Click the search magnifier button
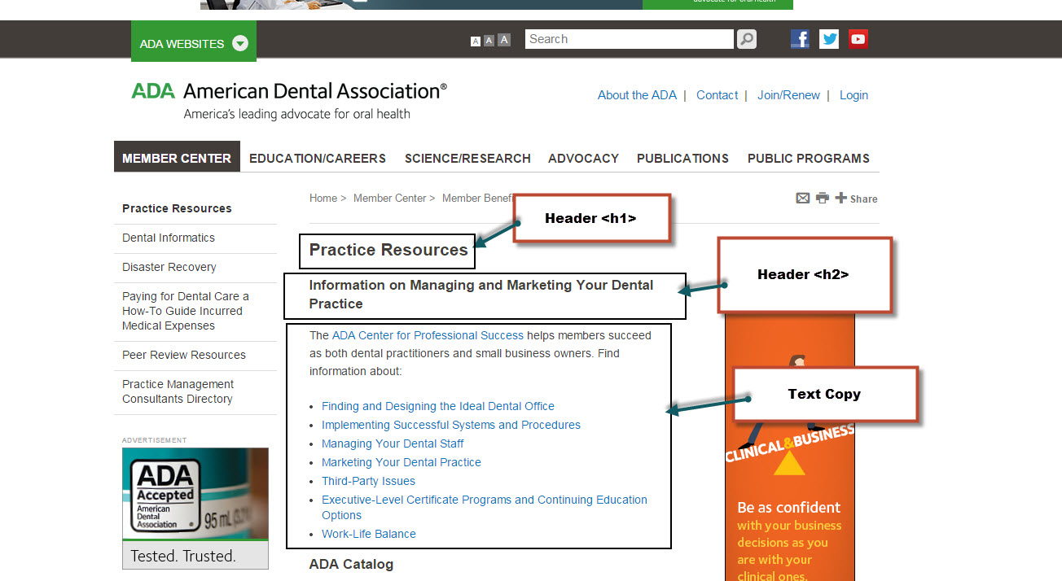1062x581 pixels. coord(747,39)
